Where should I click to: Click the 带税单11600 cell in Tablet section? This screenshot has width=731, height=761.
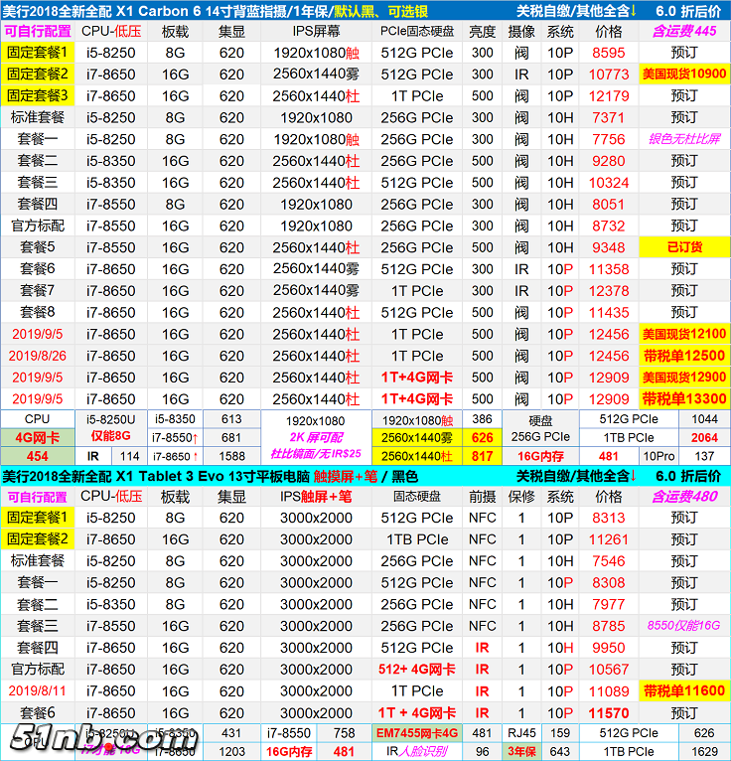pos(683,691)
